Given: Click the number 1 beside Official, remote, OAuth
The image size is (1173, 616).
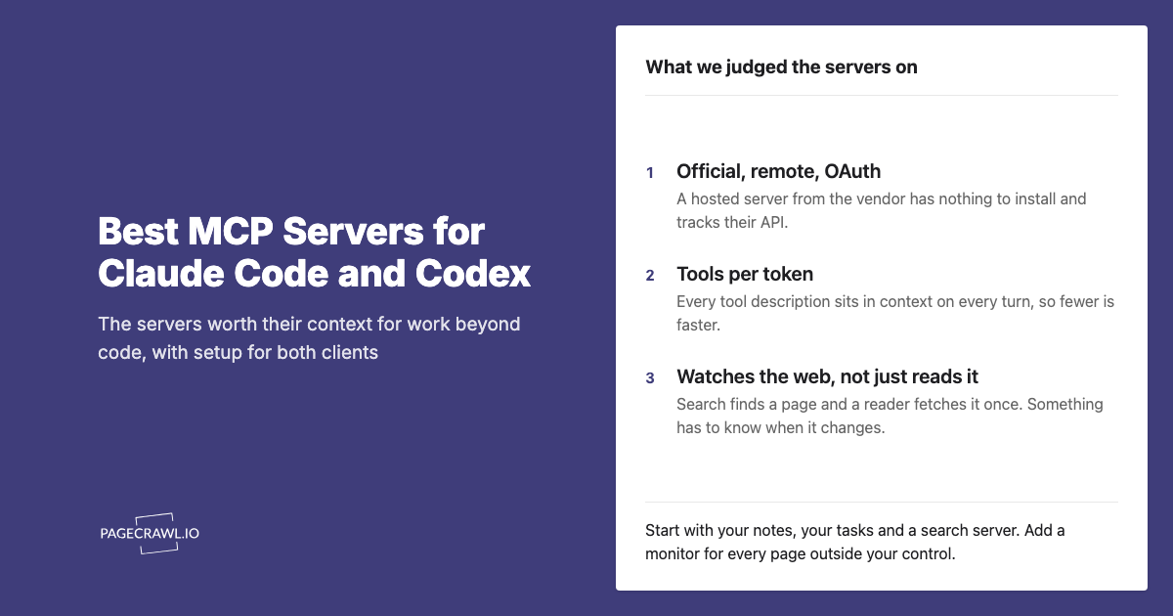Looking at the screenshot, I should (650, 173).
